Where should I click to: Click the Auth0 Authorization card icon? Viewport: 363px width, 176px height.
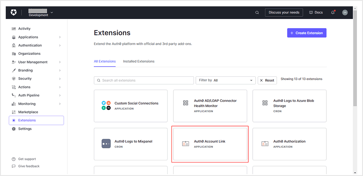pos(265,144)
